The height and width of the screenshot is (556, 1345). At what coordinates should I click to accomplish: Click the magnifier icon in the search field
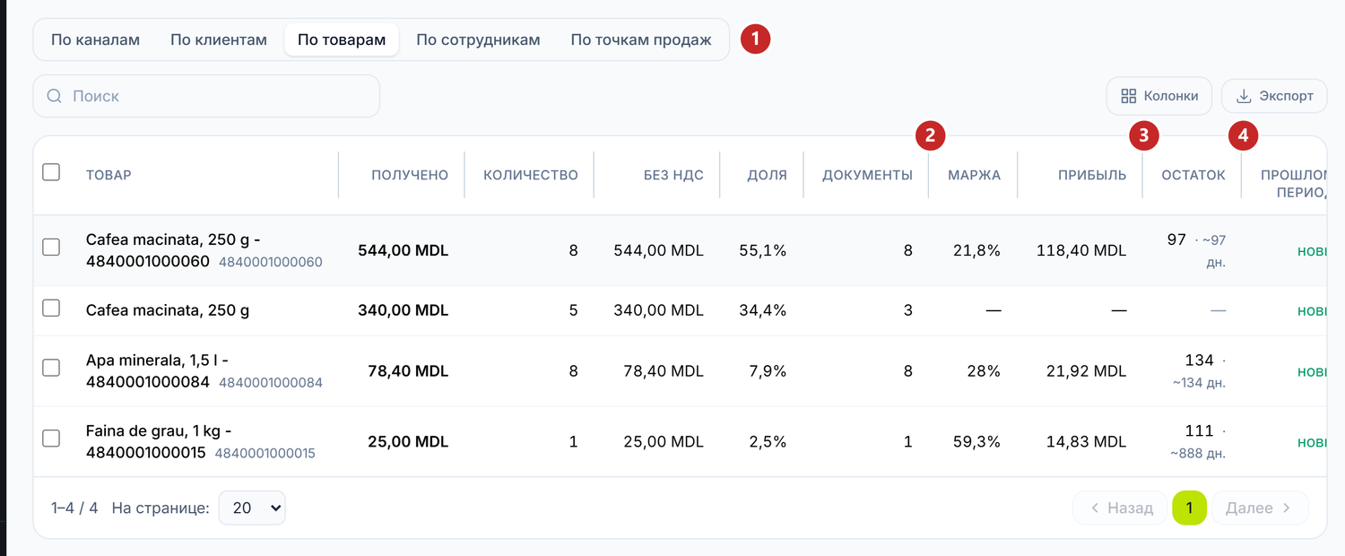pos(54,96)
